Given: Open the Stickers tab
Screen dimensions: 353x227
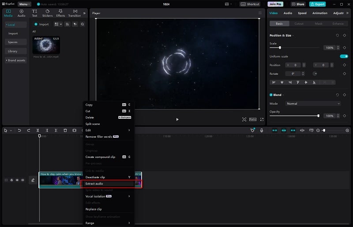Looking at the screenshot, I should pyautogui.click(x=47, y=13).
